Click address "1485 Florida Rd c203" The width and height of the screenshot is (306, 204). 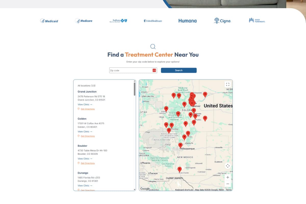[x=89, y=177]
